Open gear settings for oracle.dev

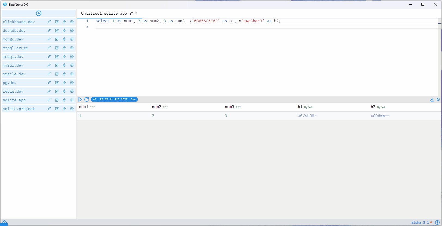pyautogui.click(x=72, y=74)
